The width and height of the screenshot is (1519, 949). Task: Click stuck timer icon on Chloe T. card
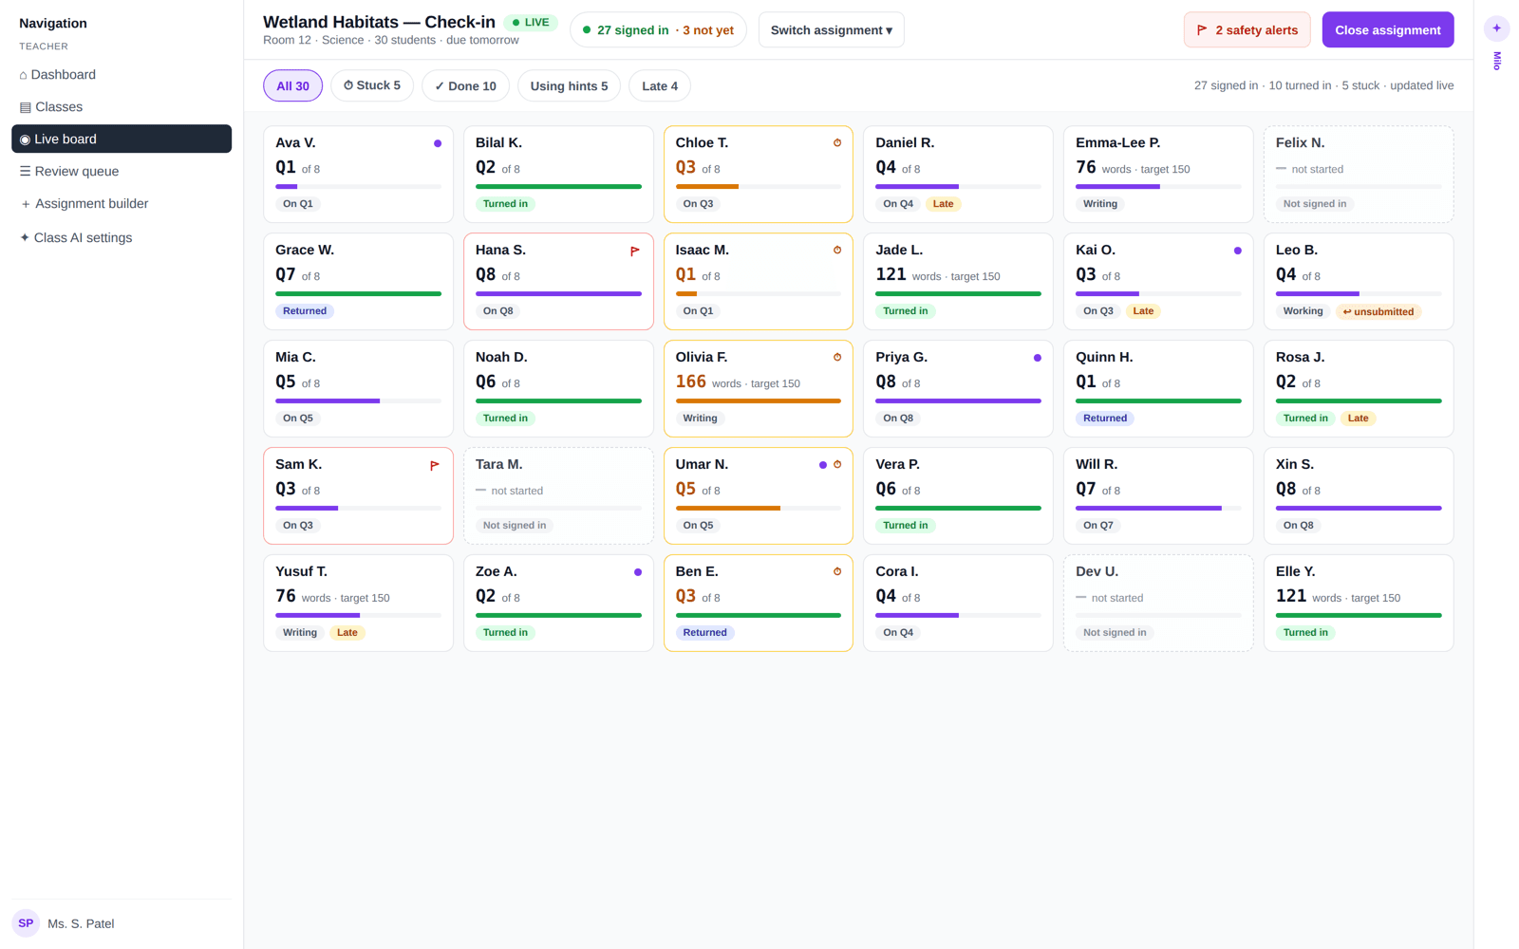tap(837, 143)
